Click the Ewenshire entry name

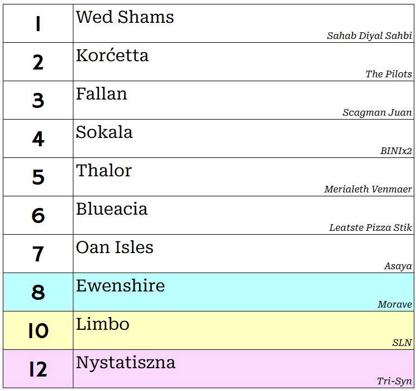121,286
